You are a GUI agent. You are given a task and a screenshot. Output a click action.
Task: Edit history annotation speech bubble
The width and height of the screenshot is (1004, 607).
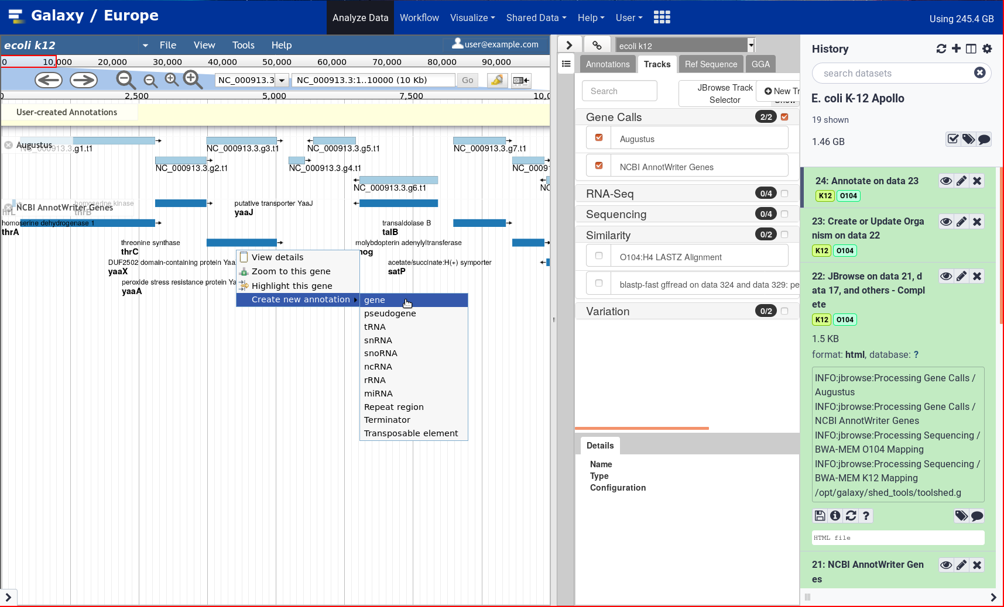[x=984, y=139]
